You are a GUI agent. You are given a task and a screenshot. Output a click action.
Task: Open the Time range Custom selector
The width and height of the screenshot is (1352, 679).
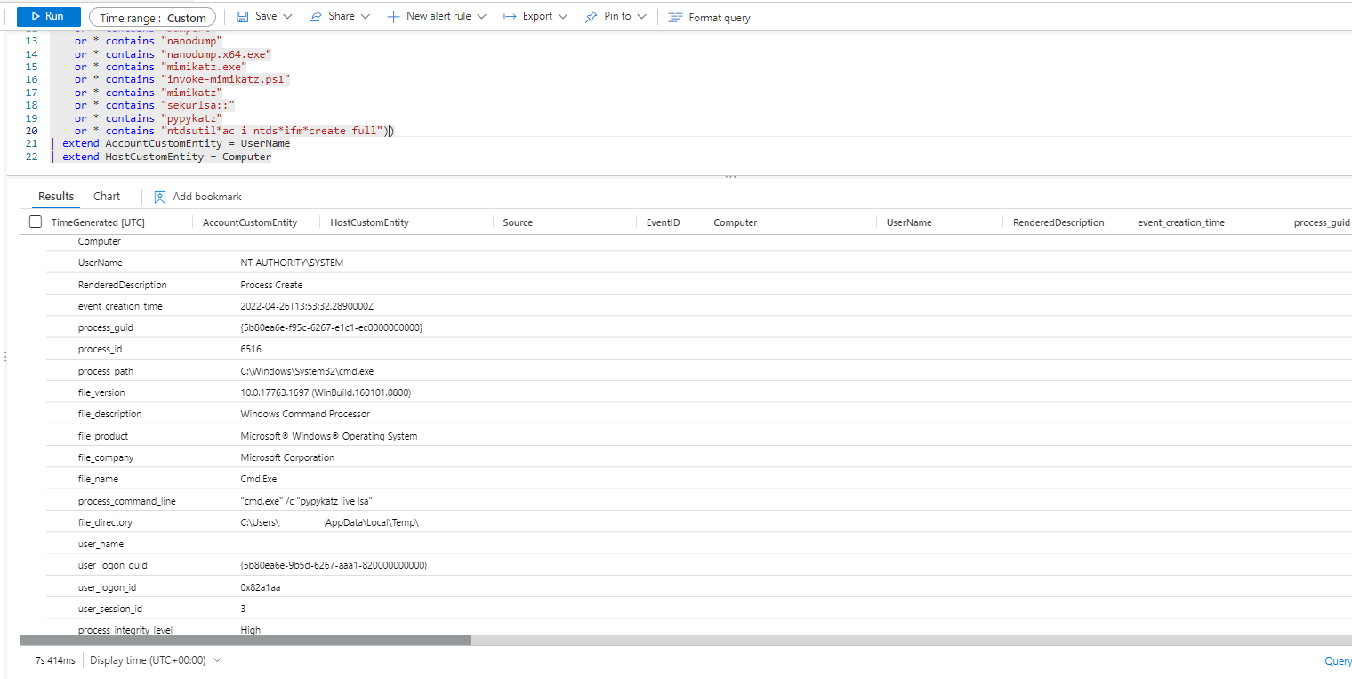point(152,18)
